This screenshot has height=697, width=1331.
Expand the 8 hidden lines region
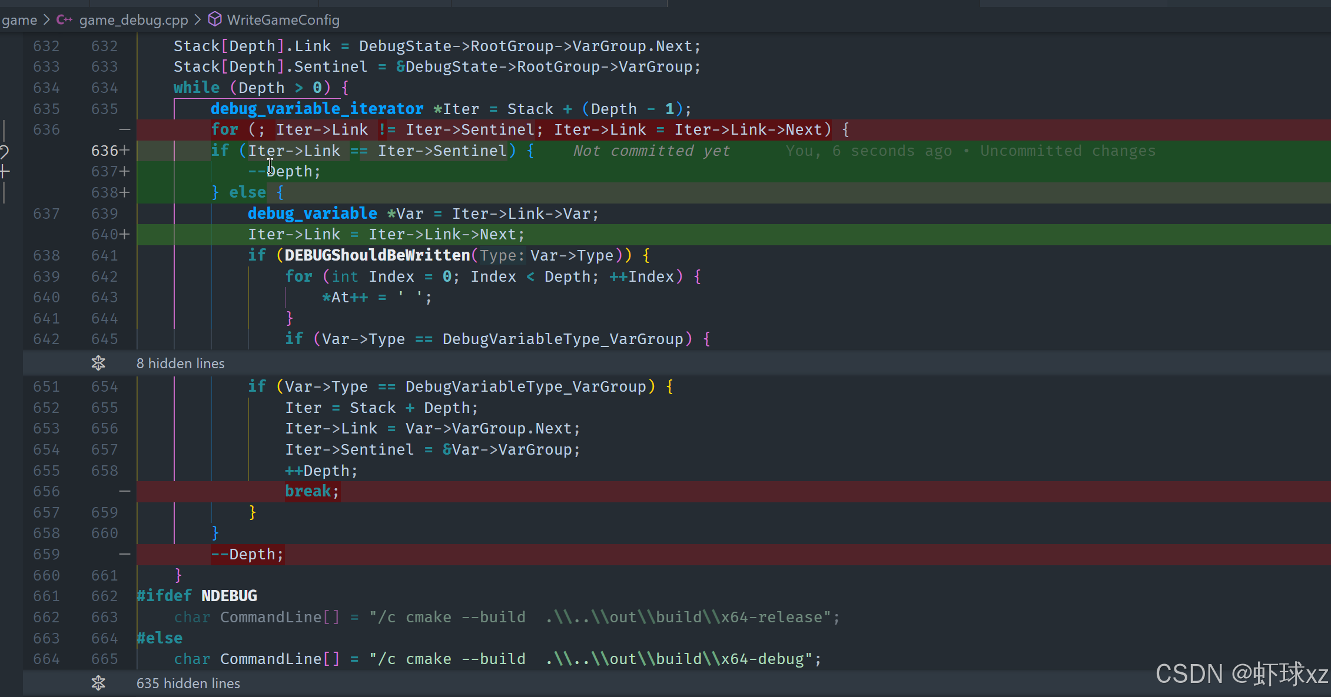180,363
